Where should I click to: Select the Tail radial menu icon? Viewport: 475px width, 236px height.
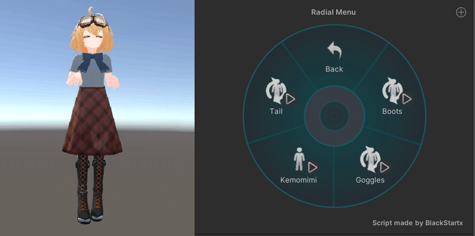[275, 91]
